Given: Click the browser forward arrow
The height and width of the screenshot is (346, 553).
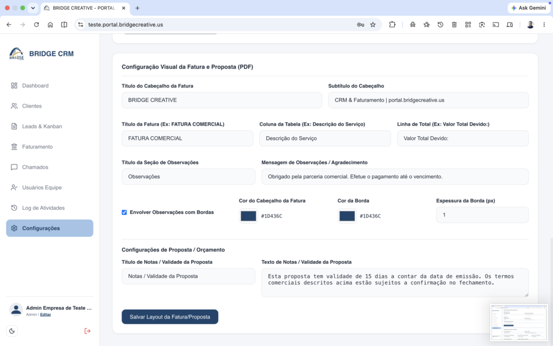Looking at the screenshot, I should coord(23,25).
